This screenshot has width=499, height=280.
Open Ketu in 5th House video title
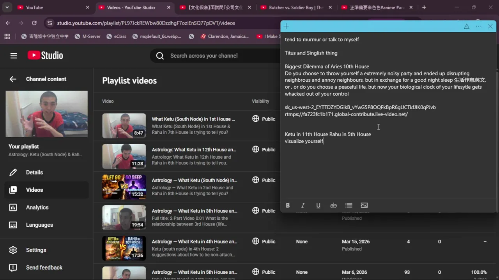click(x=195, y=272)
